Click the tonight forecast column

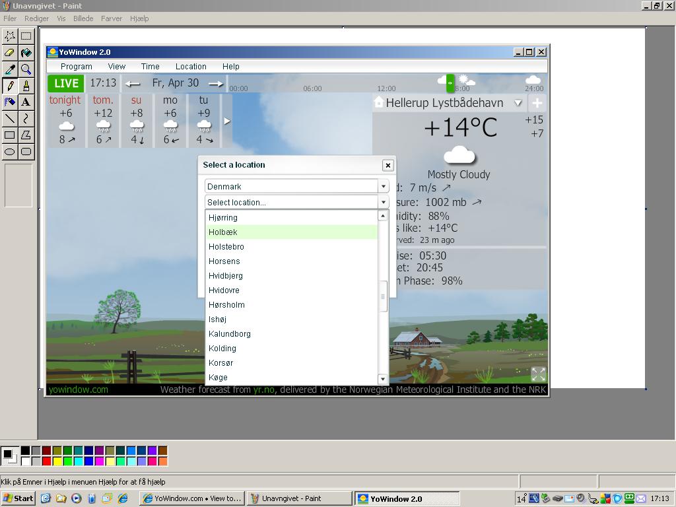tap(65, 121)
